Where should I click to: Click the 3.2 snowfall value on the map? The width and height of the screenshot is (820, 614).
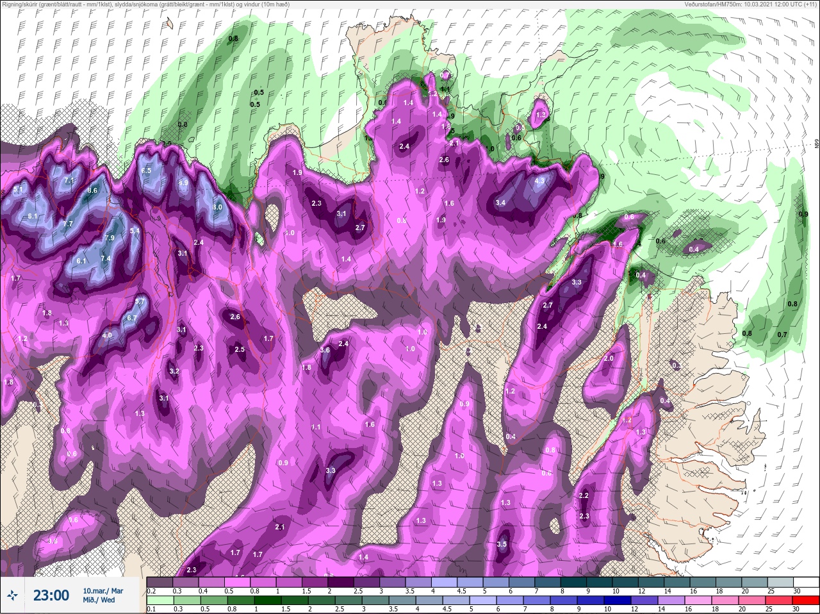(x=174, y=371)
